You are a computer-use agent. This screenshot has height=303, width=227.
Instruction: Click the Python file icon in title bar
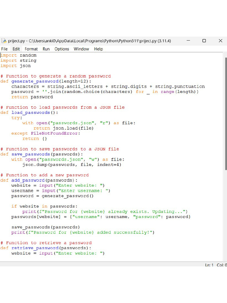pos(4,41)
